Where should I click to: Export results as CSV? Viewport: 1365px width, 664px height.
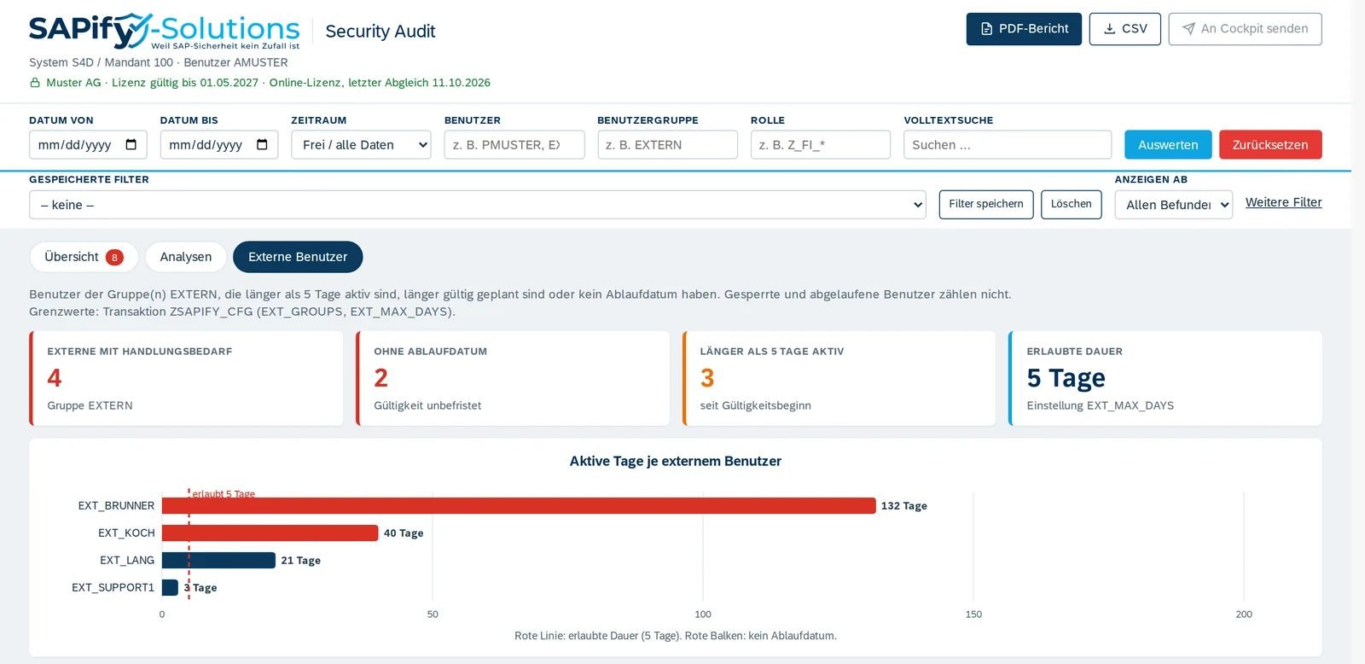click(1125, 29)
